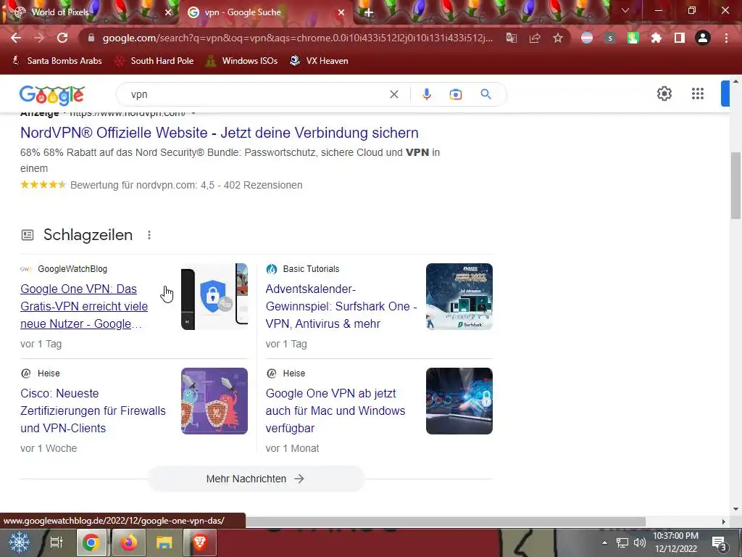Open tab search chevron in title bar
The image size is (742, 557).
point(625,10)
